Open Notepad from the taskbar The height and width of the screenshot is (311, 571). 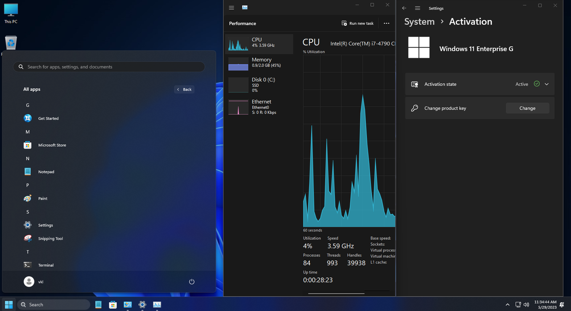click(99, 305)
